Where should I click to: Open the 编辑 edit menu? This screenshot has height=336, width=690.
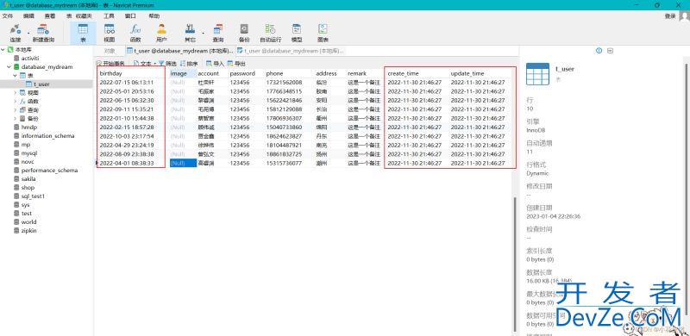click(28, 16)
